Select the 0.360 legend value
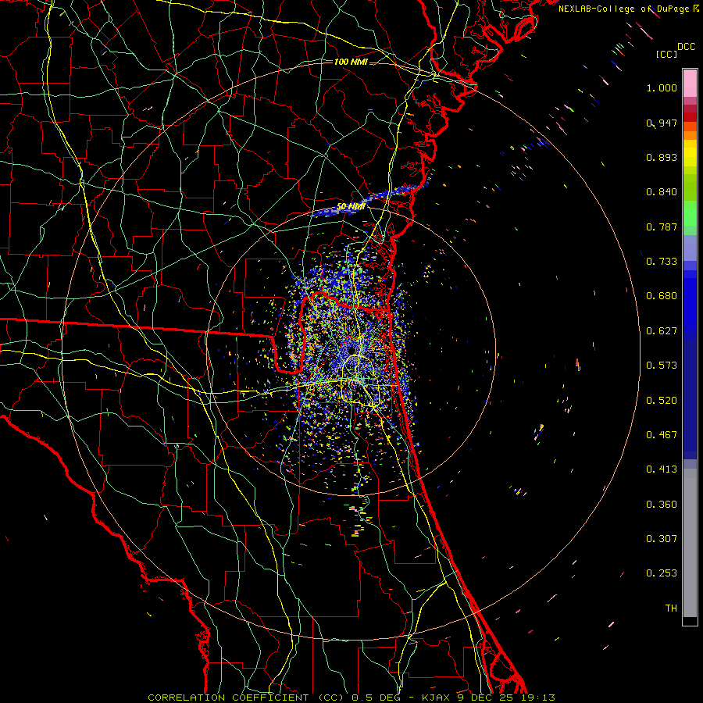This screenshot has height=703, width=703. (x=662, y=505)
